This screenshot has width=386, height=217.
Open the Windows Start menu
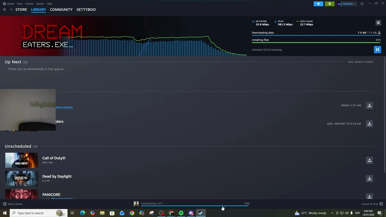click(5, 213)
